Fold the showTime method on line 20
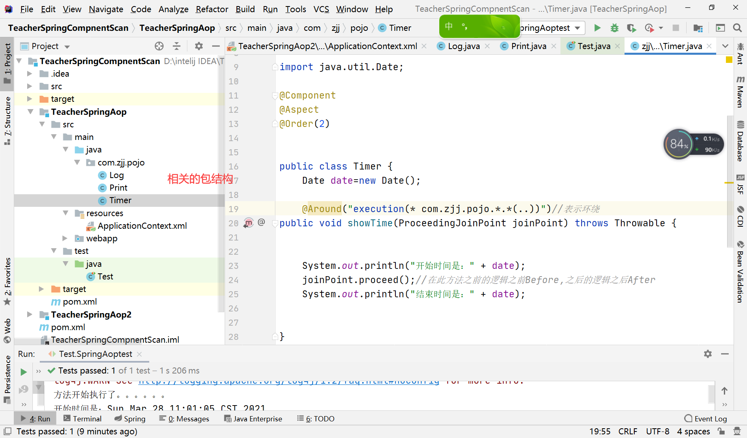This screenshot has width=747, height=438. [275, 223]
